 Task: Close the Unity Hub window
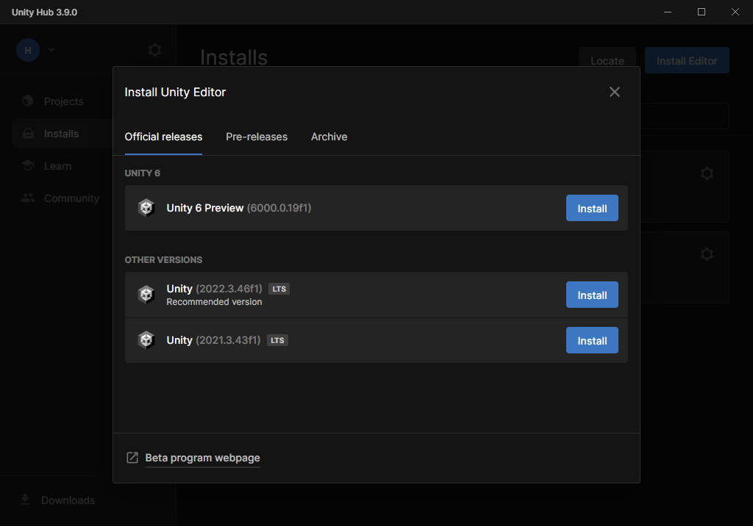click(735, 12)
